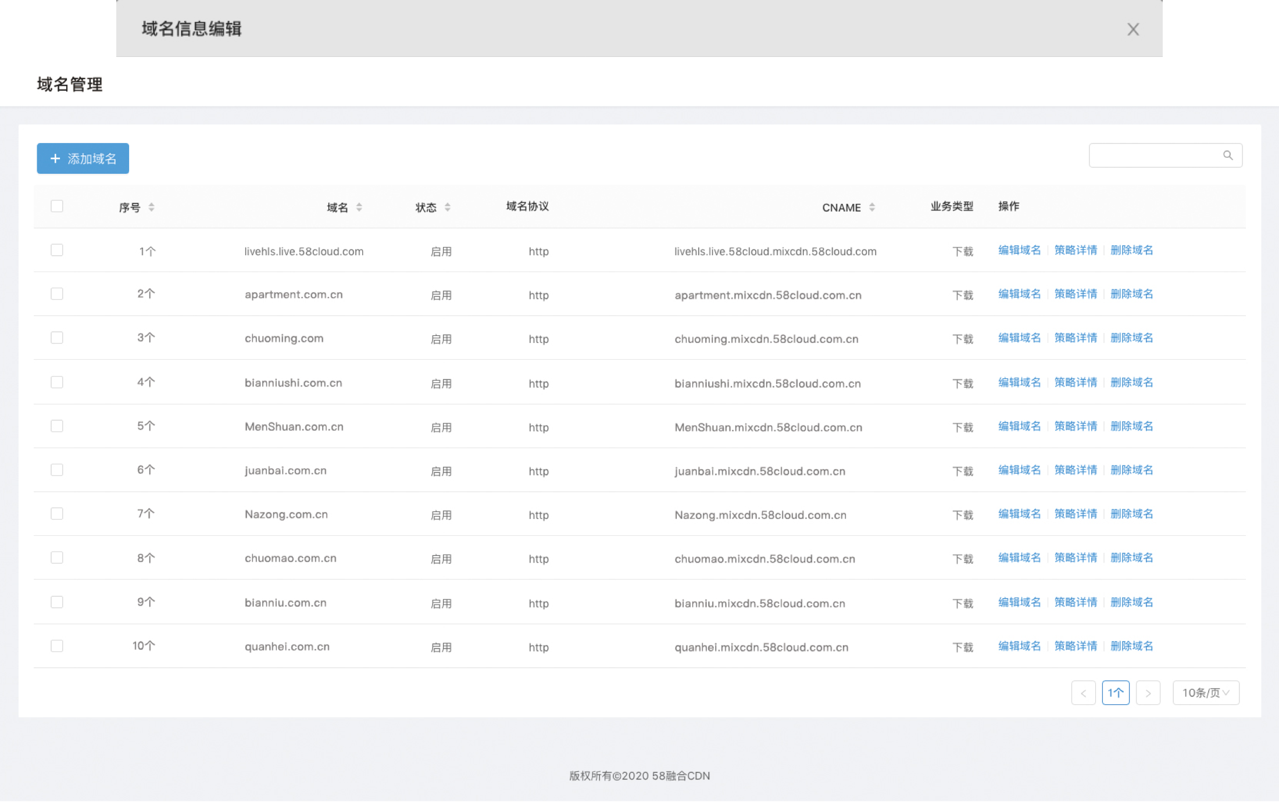Open 编辑域名 for juanbai.com.cn

pyautogui.click(x=1019, y=470)
